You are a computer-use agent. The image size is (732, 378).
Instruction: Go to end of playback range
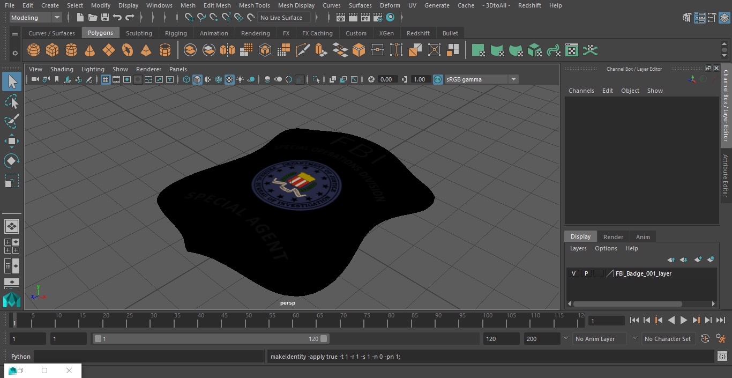721,320
